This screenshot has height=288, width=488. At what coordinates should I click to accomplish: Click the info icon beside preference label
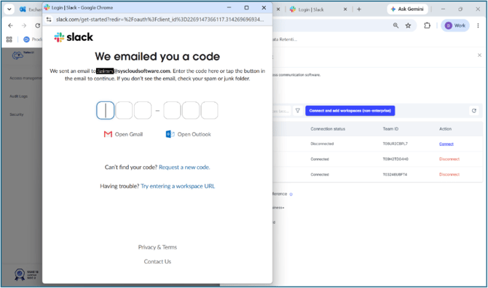click(291, 194)
